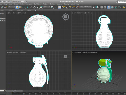Click the project folder icon
Screen dimensions: 126x95
pos(10,2)
